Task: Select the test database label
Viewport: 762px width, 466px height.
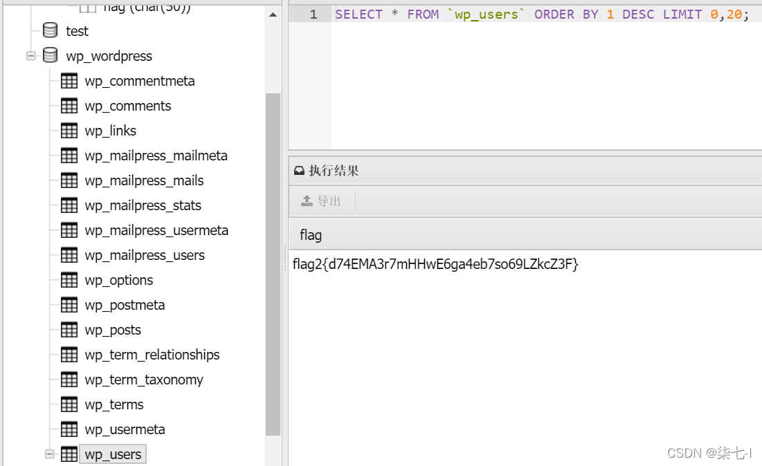Action: pyautogui.click(x=77, y=31)
